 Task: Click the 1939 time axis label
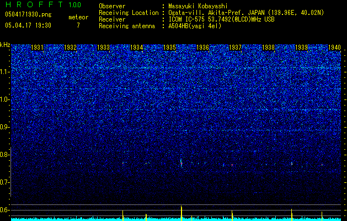[301, 47]
